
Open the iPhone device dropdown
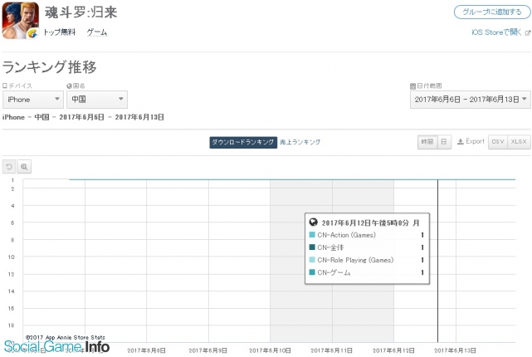33,100
